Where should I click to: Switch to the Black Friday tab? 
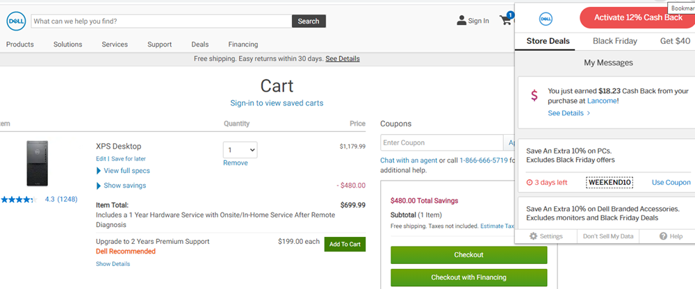point(615,41)
